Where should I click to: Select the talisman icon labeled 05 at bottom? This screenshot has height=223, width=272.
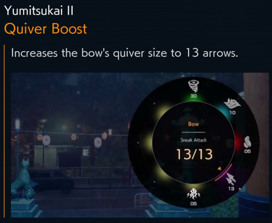pos(193,194)
